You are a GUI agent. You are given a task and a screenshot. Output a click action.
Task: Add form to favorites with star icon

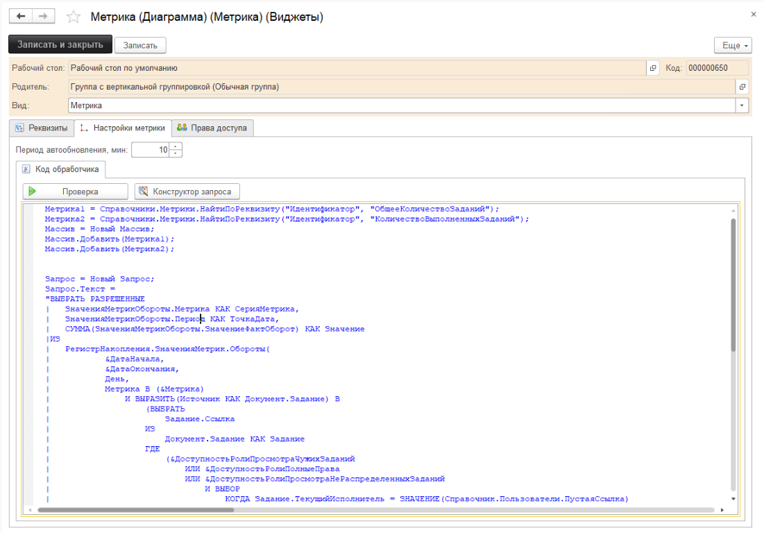coord(74,17)
